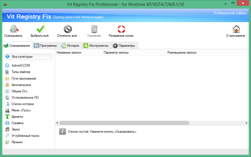Click the Звуки label
The height and width of the screenshot is (157, 251).
pyautogui.click(x=15, y=129)
